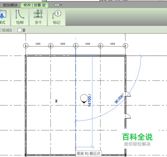Click the upper door swing on right wall

coord(128,94)
